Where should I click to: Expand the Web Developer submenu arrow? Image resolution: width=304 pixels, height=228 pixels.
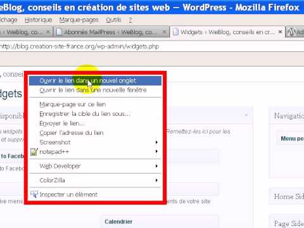coord(156,166)
